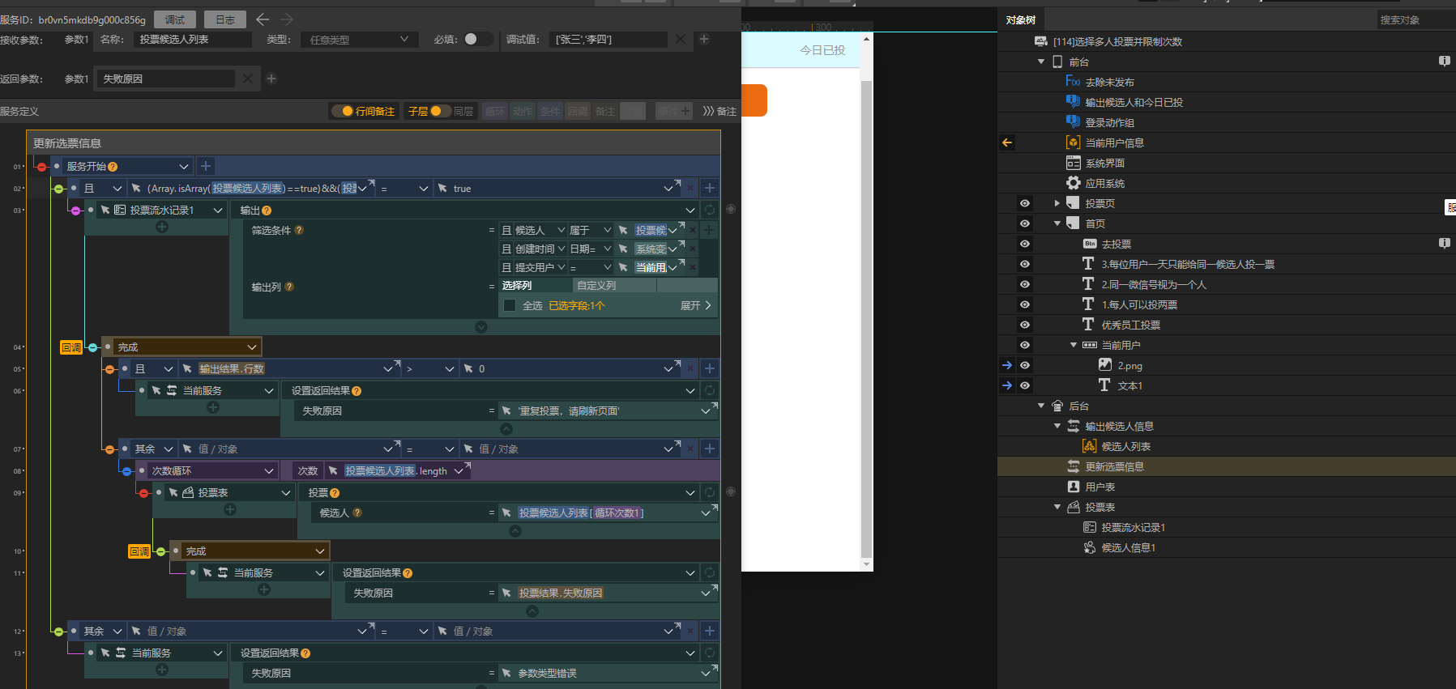This screenshot has height=689, width=1456.
Task: Open the 投票表 object dropdown on row 09
Action: 286,492
